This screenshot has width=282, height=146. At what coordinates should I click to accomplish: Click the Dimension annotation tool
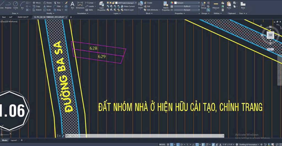point(80,5)
